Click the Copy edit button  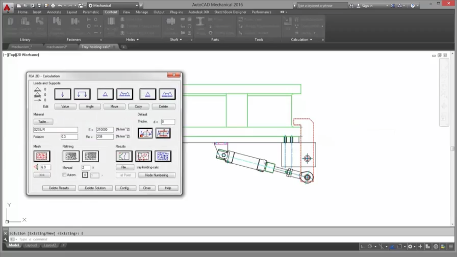click(138, 107)
